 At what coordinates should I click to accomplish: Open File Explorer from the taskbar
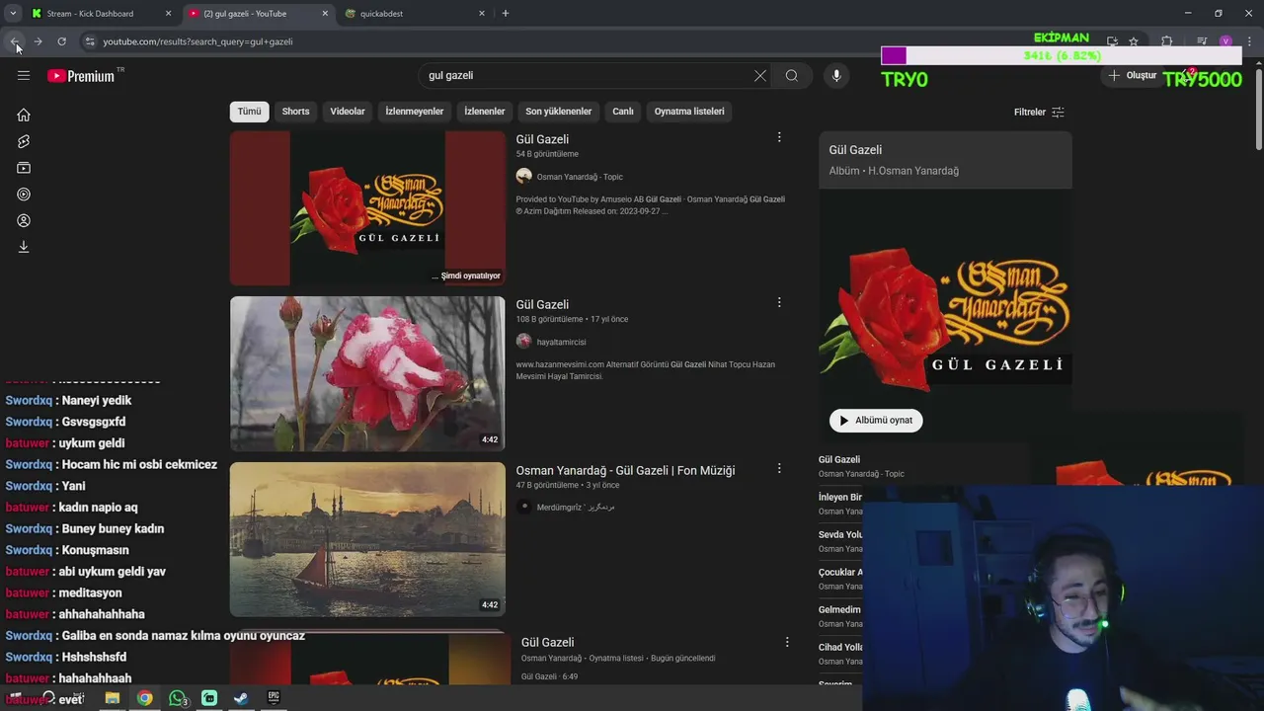[x=113, y=698]
